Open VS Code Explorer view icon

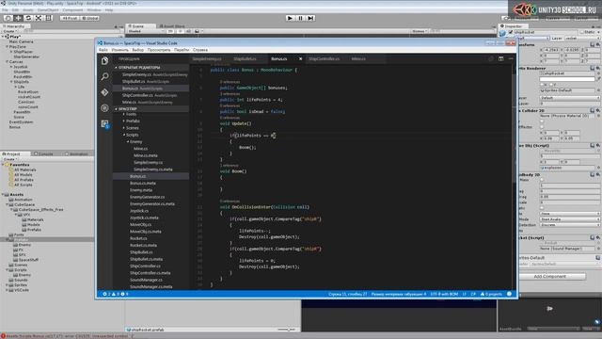(x=104, y=60)
